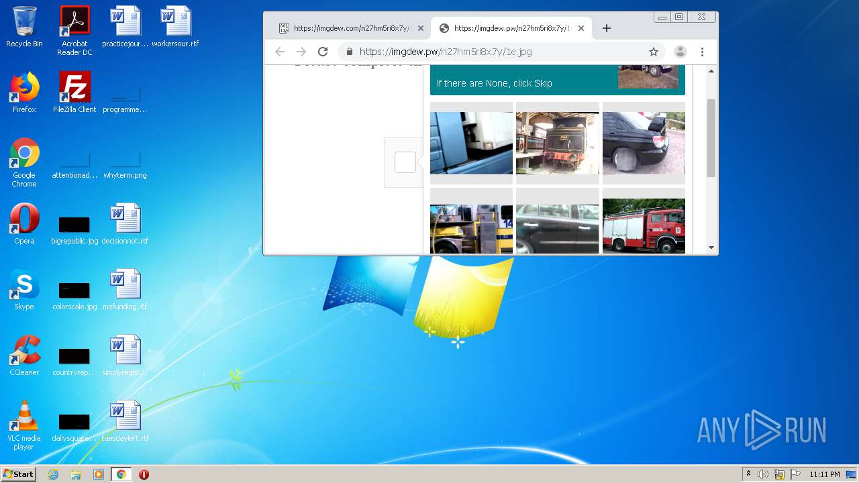
Task: Select Chrome window in taskbar
Action: pos(121,474)
